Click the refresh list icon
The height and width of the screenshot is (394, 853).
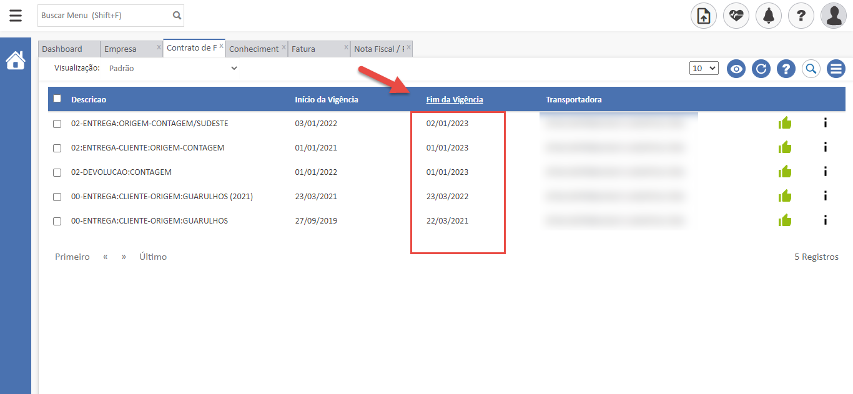coord(761,69)
